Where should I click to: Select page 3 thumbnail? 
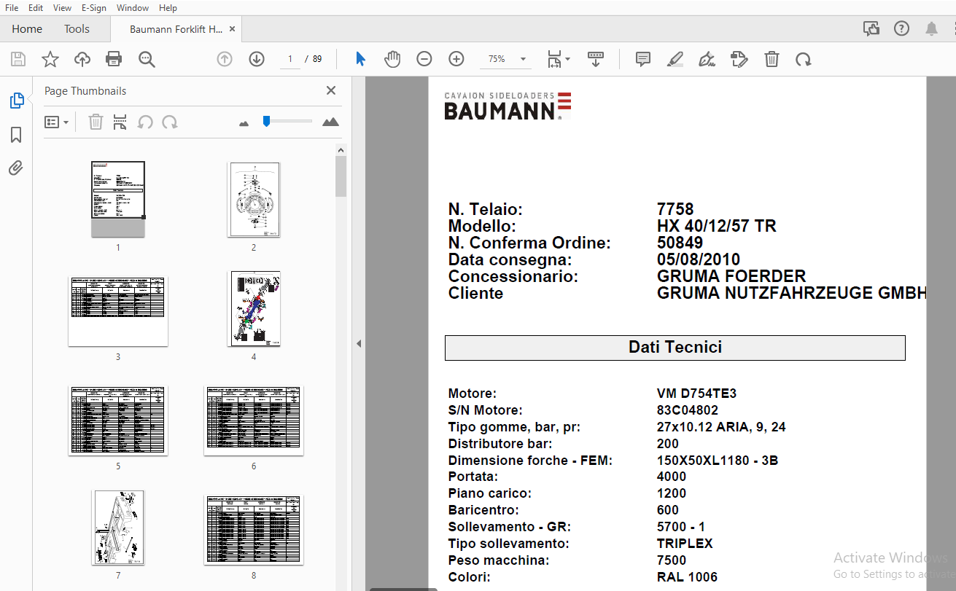click(117, 311)
